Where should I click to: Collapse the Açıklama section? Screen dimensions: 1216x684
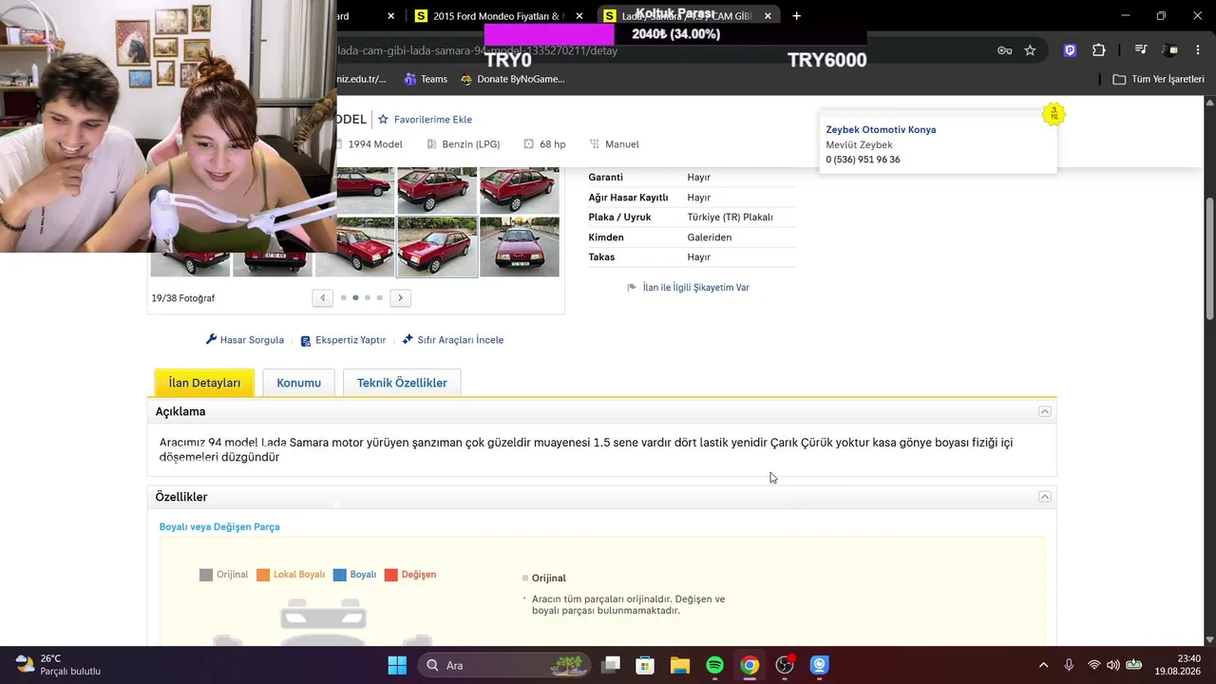1045,411
